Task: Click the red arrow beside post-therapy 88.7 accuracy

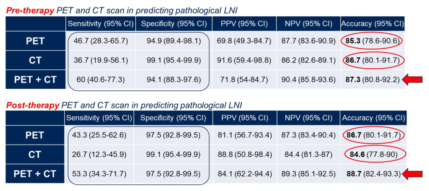Action: pos(413,173)
